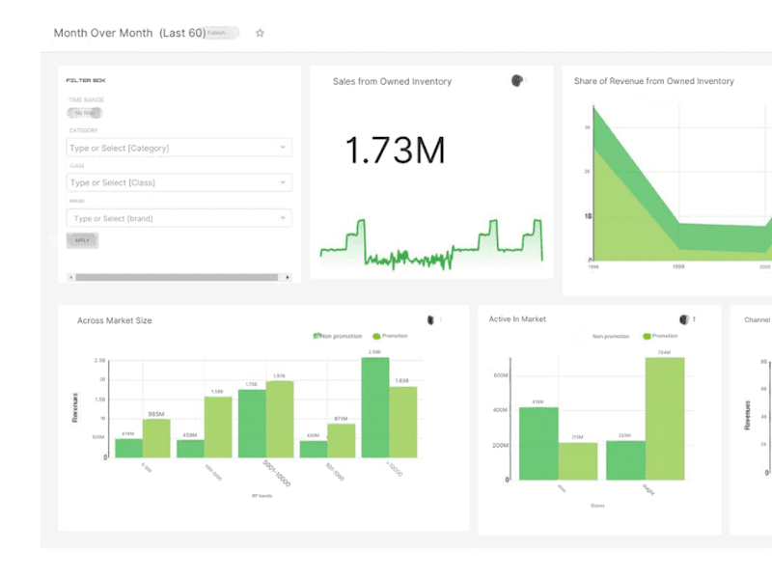Viewport: 772px width, 579px height.
Task: Expand the brand dropdown arrow
Action: point(283,218)
